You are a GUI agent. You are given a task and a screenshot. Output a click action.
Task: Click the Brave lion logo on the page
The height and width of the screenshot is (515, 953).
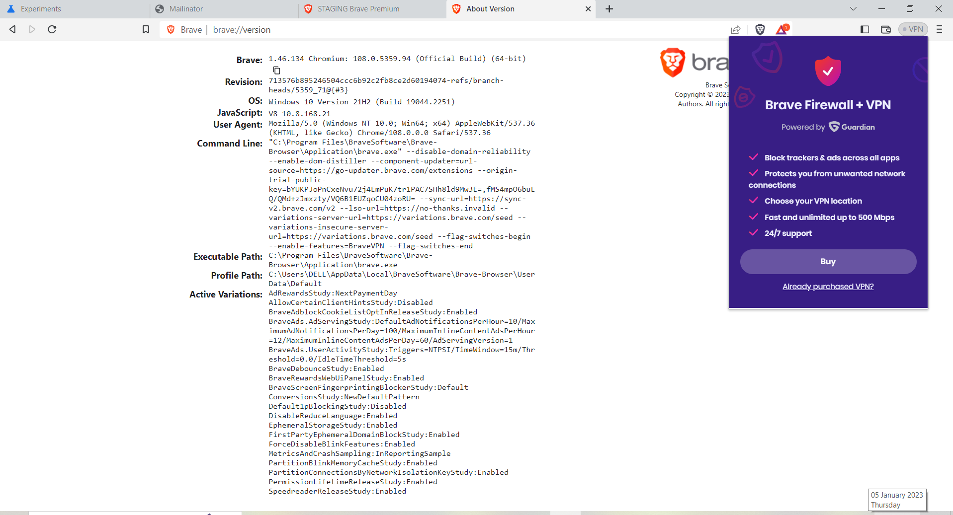[x=674, y=62]
